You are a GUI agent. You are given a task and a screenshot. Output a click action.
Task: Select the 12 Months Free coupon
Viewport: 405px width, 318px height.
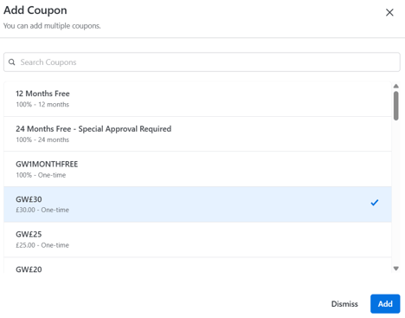pos(197,99)
